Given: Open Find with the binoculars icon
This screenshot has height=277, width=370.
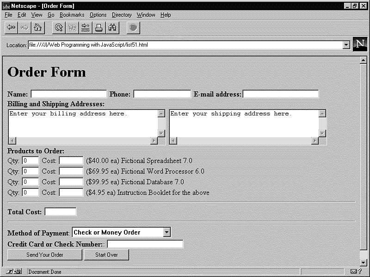Looking at the screenshot, I should click(x=112, y=28).
